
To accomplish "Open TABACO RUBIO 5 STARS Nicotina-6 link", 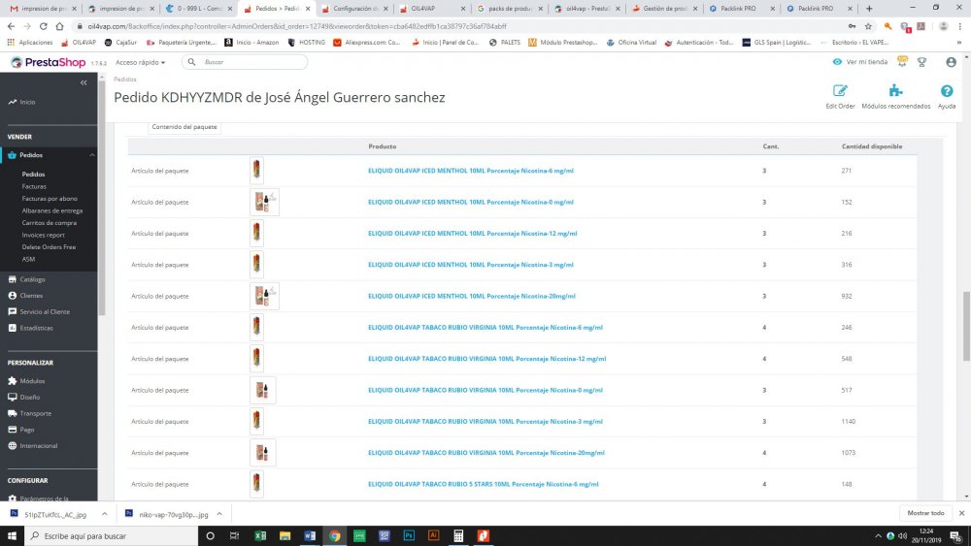I will (x=483, y=484).
